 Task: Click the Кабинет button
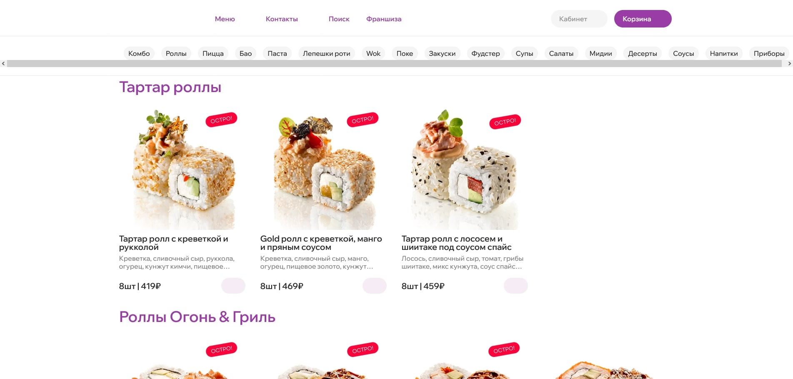pyautogui.click(x=579, y=19)
